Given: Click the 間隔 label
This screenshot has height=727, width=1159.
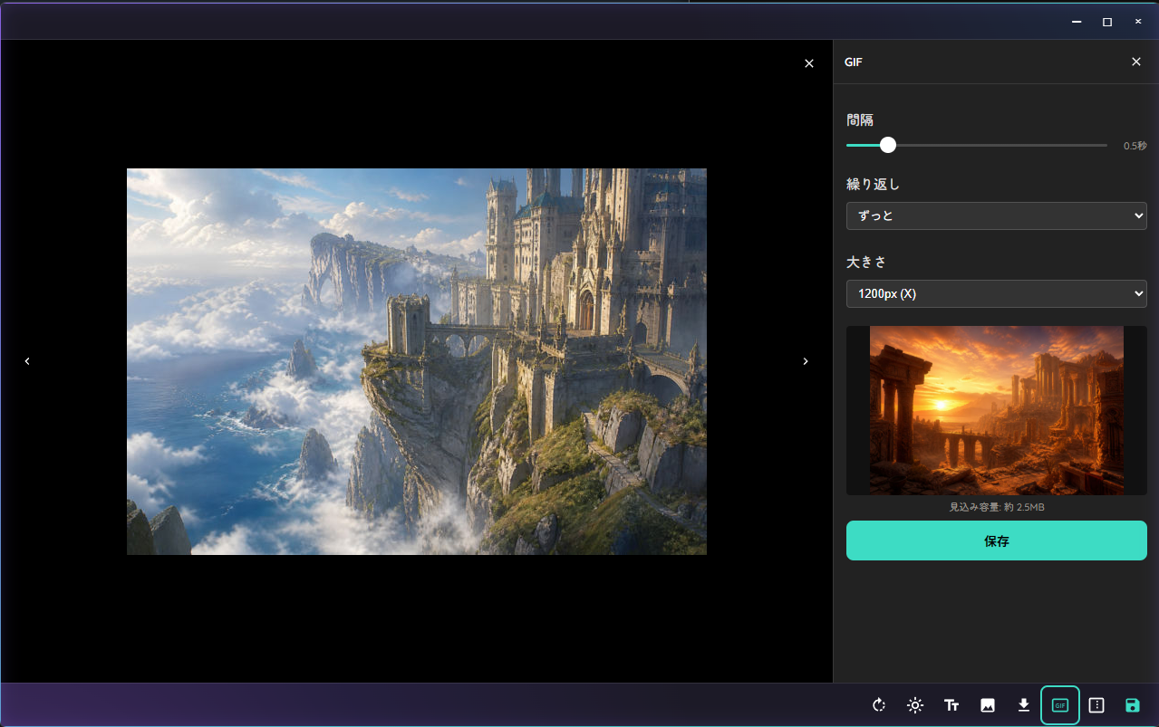Looking at the screenshot, I should (x=860, y=120).
